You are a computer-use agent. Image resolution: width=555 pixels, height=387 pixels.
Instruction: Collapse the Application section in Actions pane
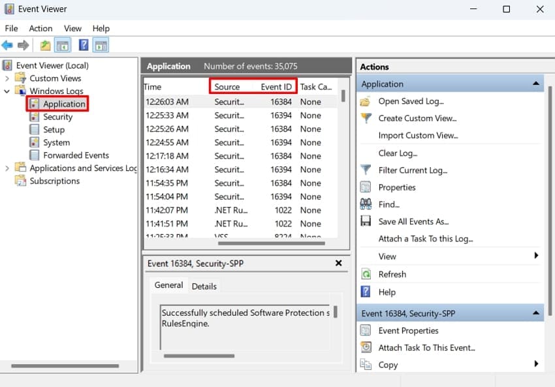(x=536, y=84)
